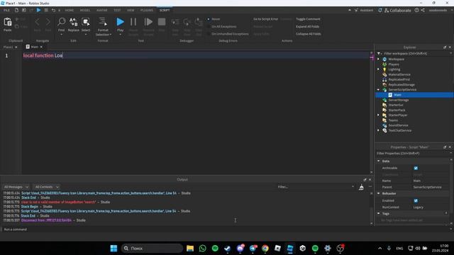This screenshot has height=255, width=454.
Task: Expand the TextChatService tree node arrow
Action: 378,130
